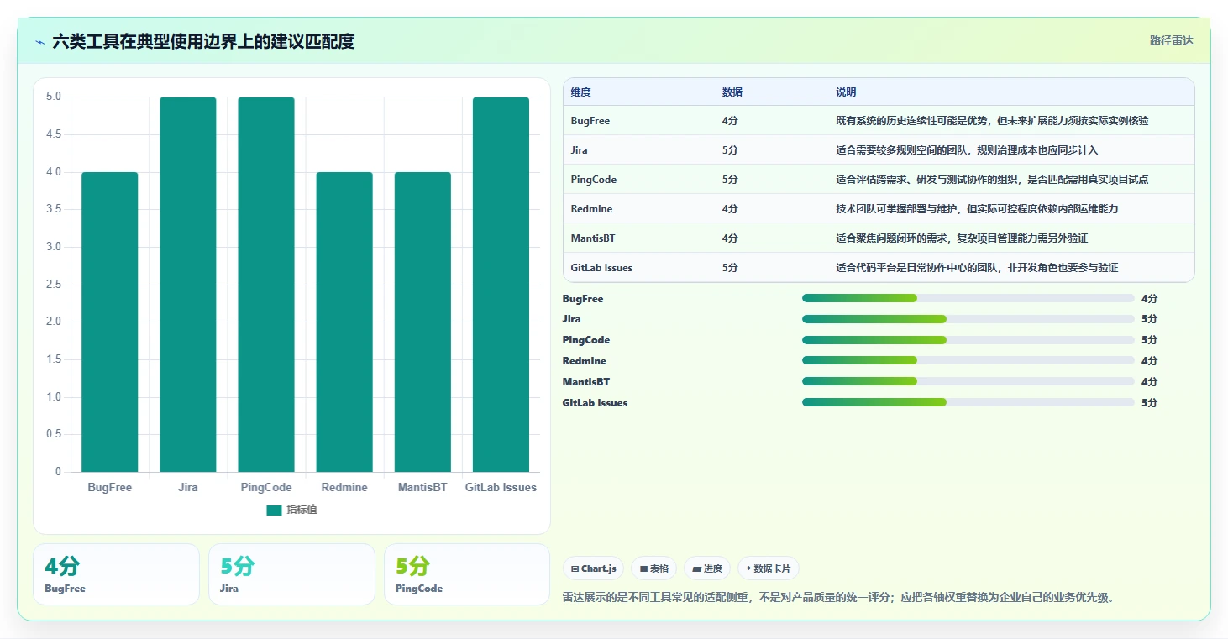The width and height of the screenshot is (1228, 639).
Task: Select the 数据卡片 chip
Action: [768, 568]
